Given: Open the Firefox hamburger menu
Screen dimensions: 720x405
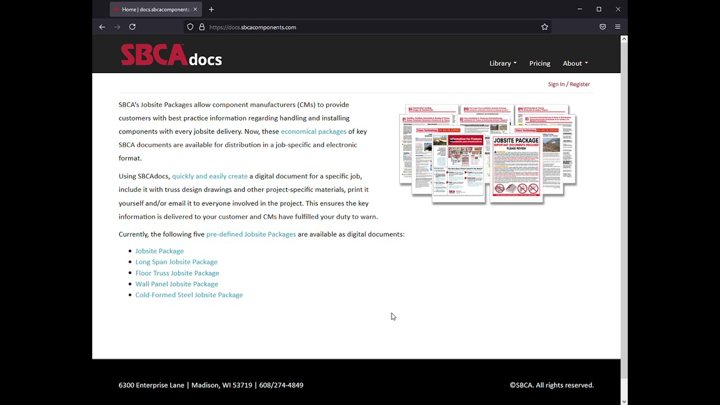Looking at the screenshot, I should coord(618,27).
